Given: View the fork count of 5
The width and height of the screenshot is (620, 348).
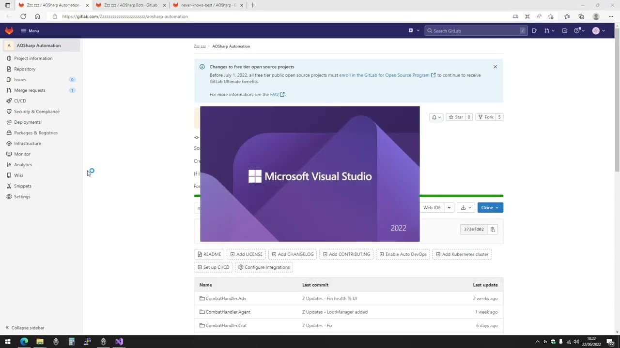Looking at the screenshot, I should 499,117.
